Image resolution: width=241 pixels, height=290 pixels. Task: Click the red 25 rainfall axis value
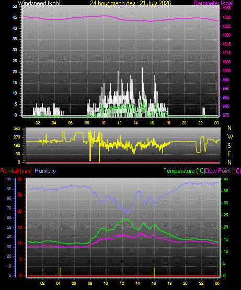coord(20,195)
